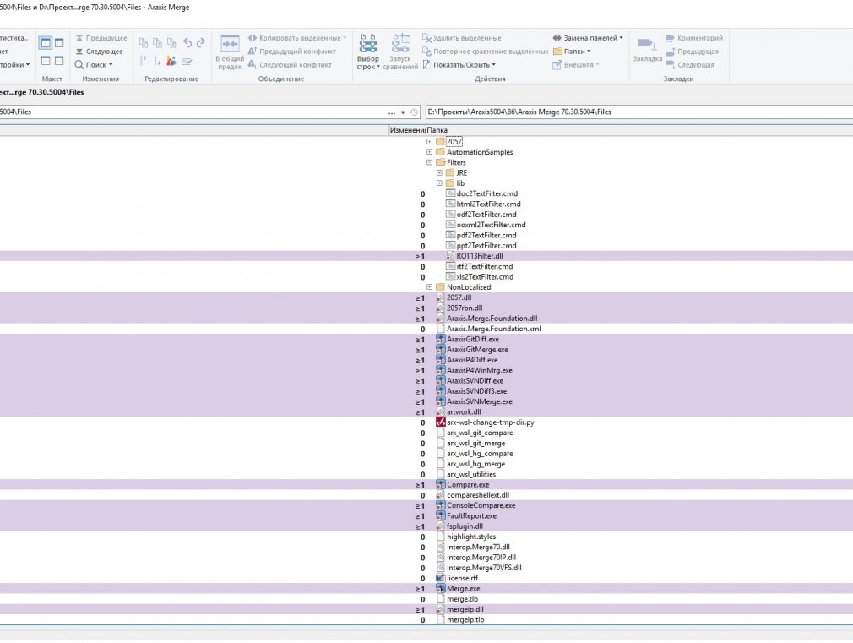Select compareshellext.dll file
853x643 pixels.
tap(478, 495)
